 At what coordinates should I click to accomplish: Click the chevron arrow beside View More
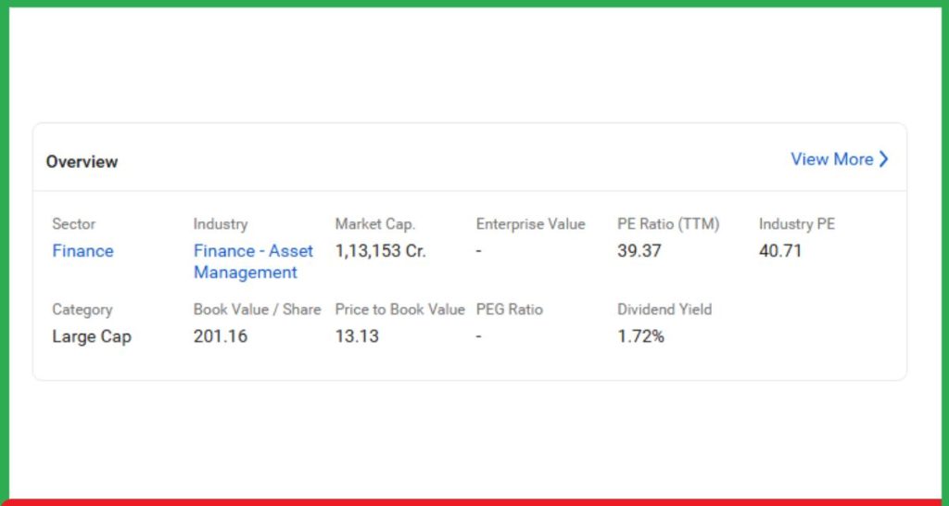click(883, 159)
